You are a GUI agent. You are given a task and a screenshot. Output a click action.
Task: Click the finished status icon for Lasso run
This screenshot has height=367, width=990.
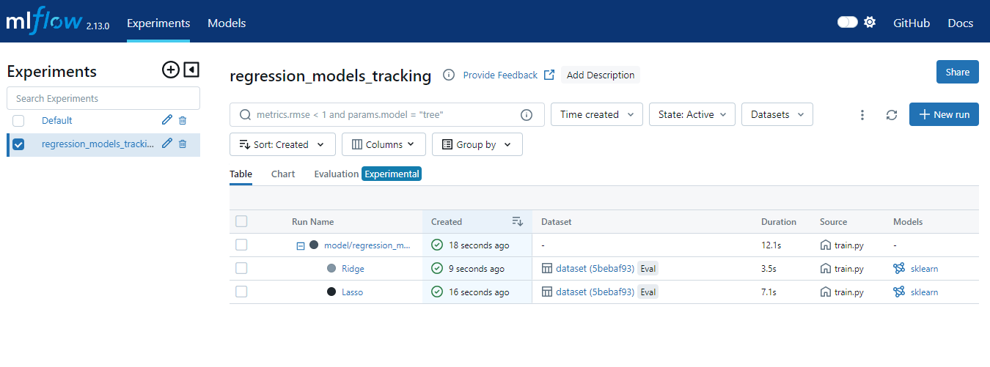point(437,292)
